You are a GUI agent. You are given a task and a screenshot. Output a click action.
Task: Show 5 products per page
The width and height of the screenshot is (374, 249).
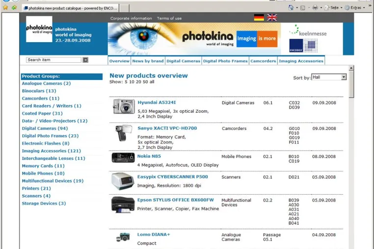[x=126, y=82]
